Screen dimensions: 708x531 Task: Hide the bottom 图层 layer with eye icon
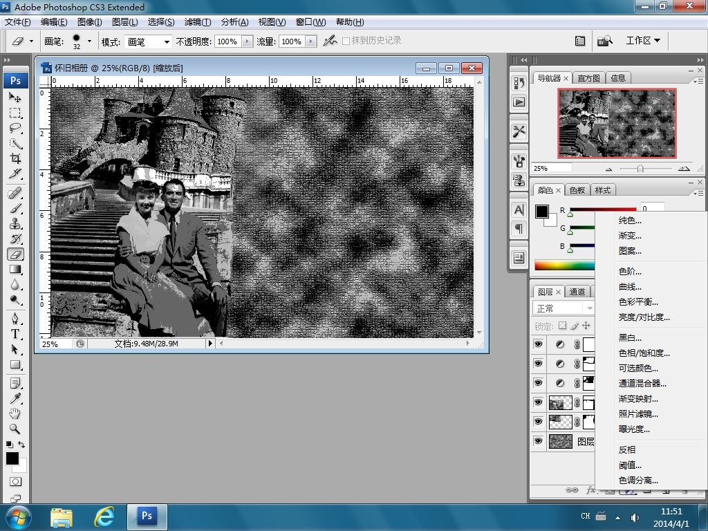tap(539, 441)
